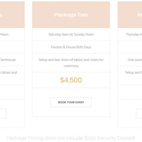Click the 'tables and' row in left package
Screen dimensions: 142x142
12,75
